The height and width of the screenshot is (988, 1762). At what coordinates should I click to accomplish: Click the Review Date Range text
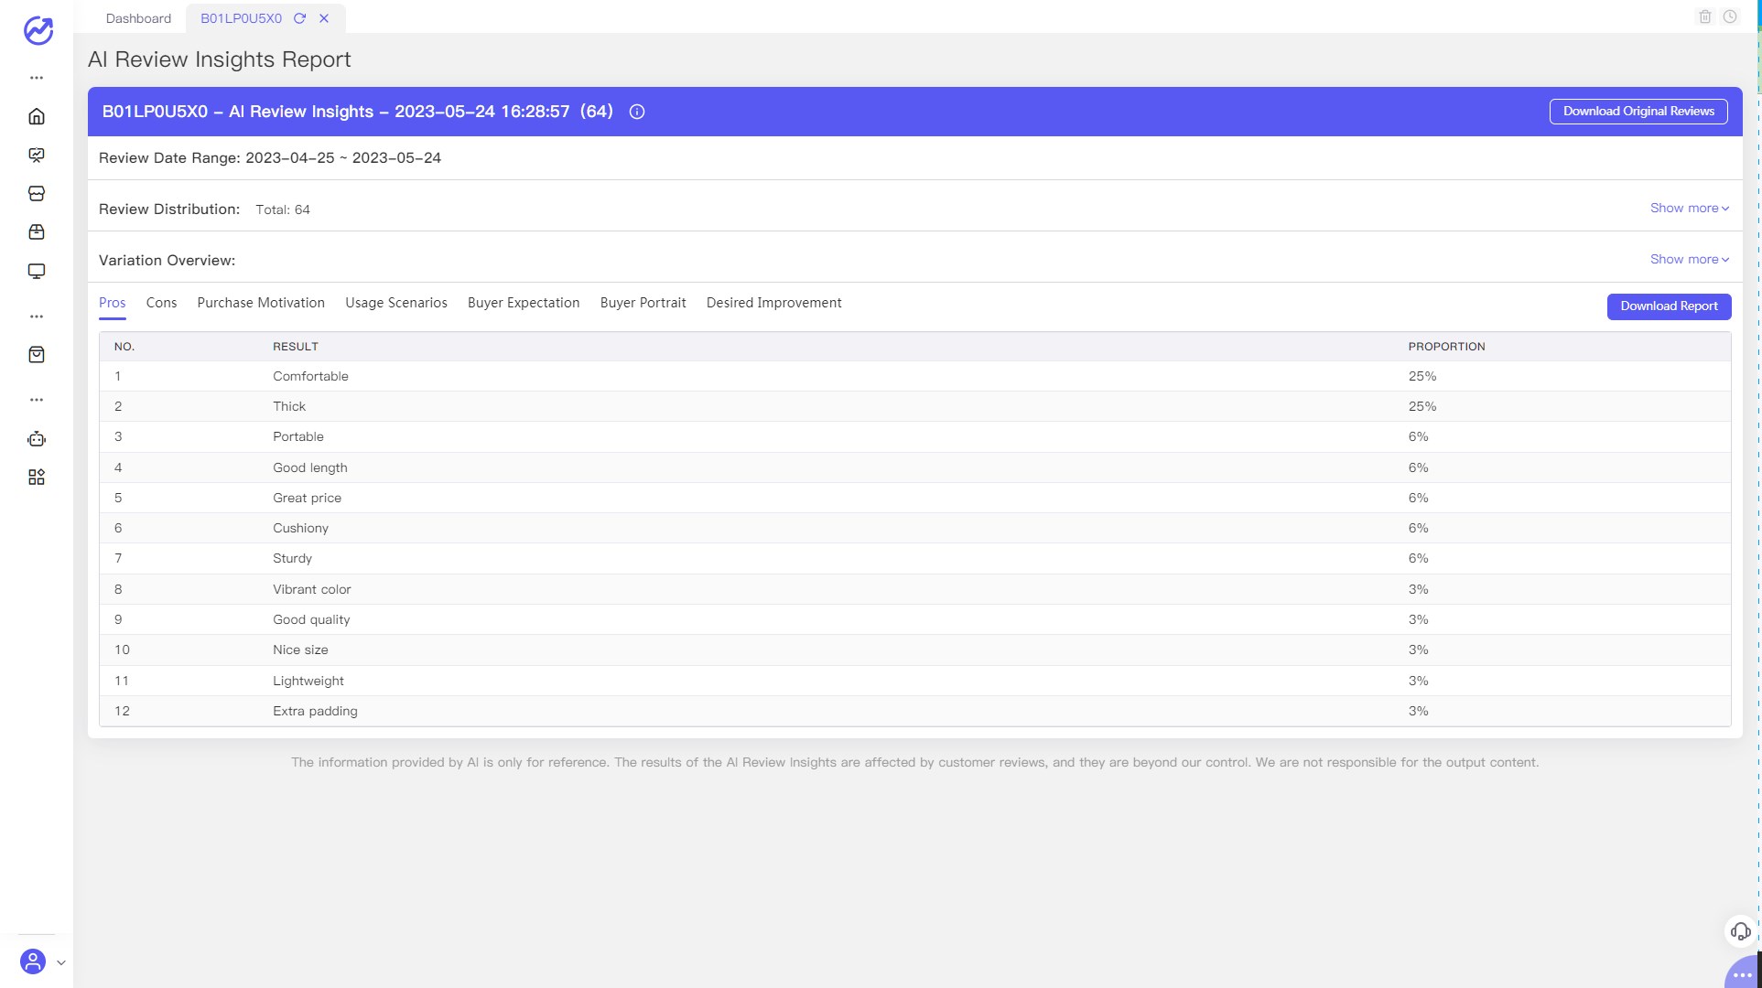tap(270, 158)
